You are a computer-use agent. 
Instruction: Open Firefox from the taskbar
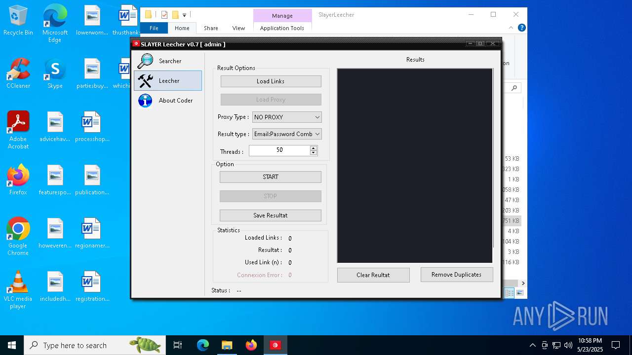point(251,345)
